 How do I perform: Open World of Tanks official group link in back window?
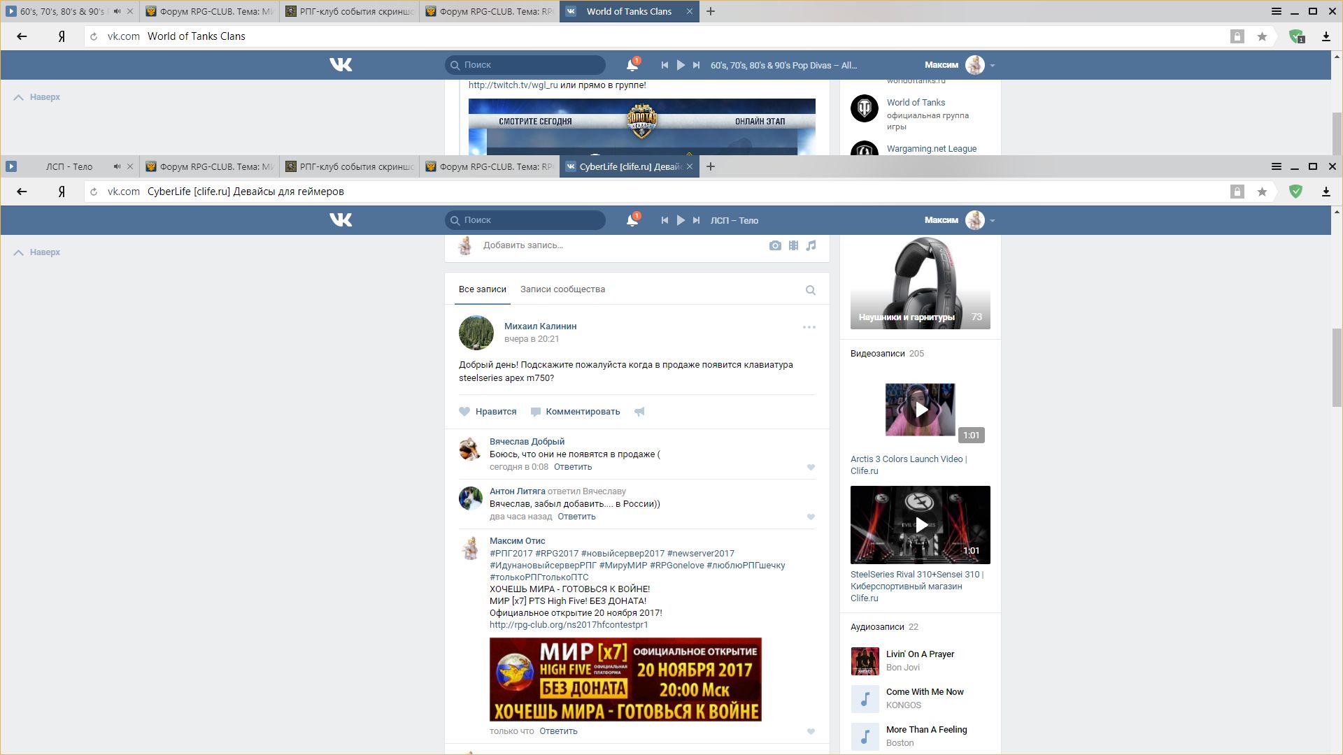pyautogui.click(x=916, y=102)
